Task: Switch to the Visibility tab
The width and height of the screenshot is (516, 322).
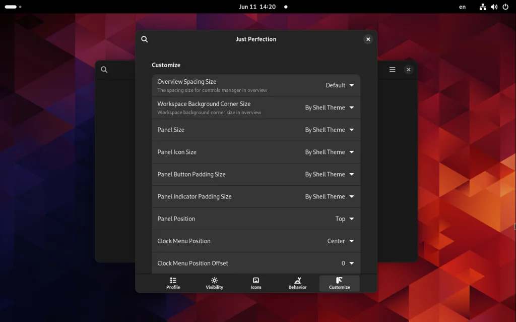Action: [214, 283]
